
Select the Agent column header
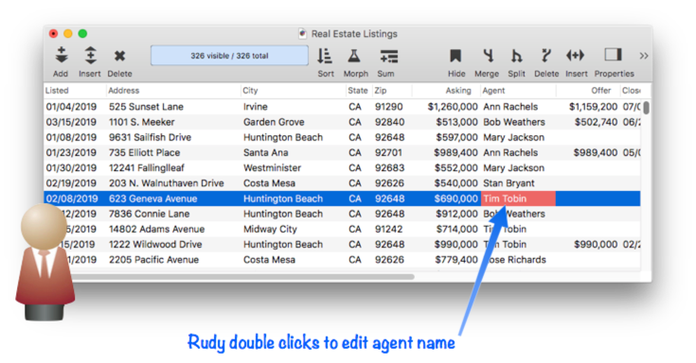pos(493,91)
